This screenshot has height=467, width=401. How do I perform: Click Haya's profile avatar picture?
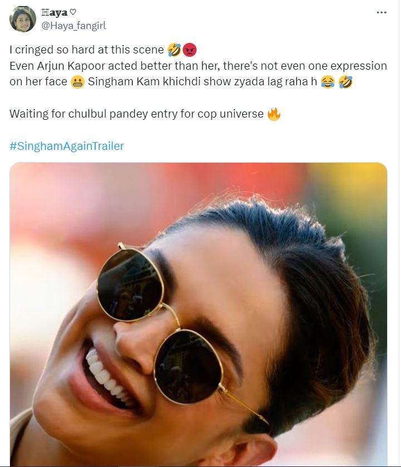pyautogui.click(x=23, y=19)
